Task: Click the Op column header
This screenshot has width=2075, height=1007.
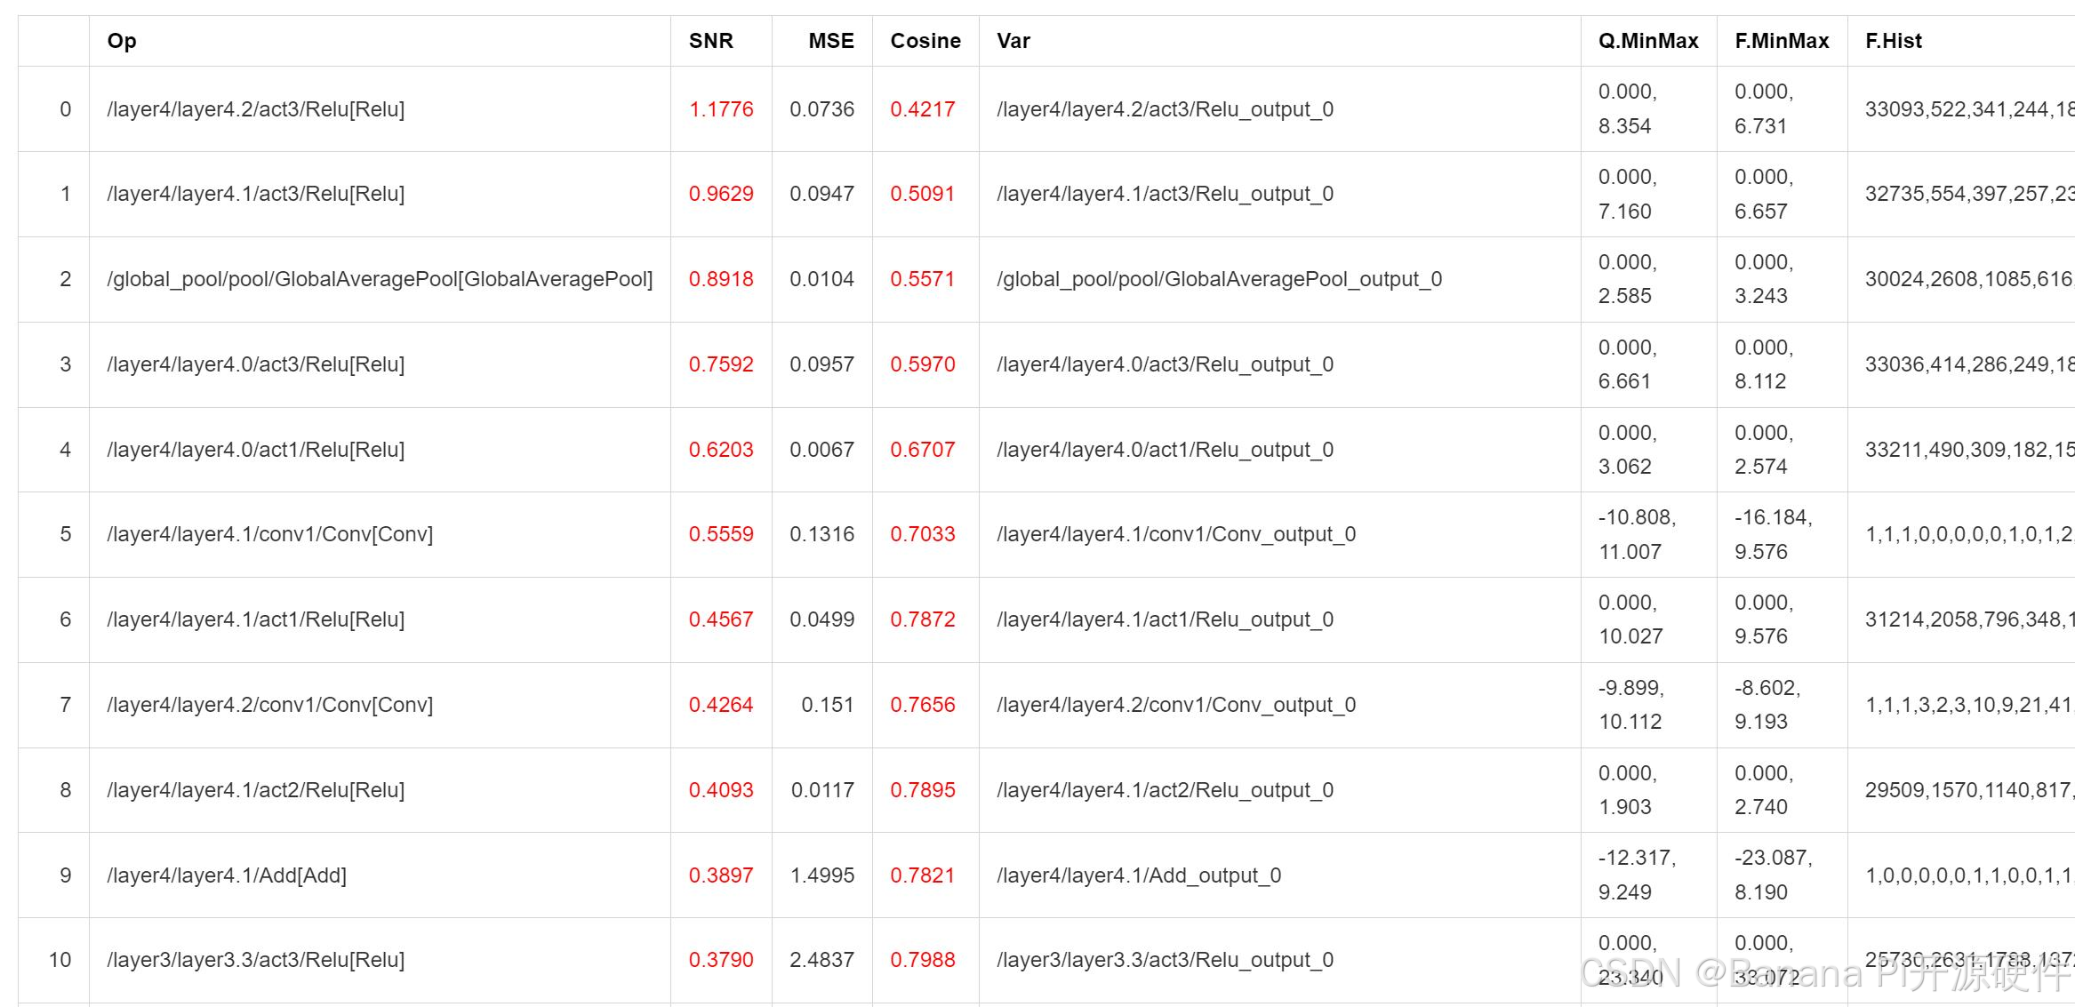Action: coord(122,41)
